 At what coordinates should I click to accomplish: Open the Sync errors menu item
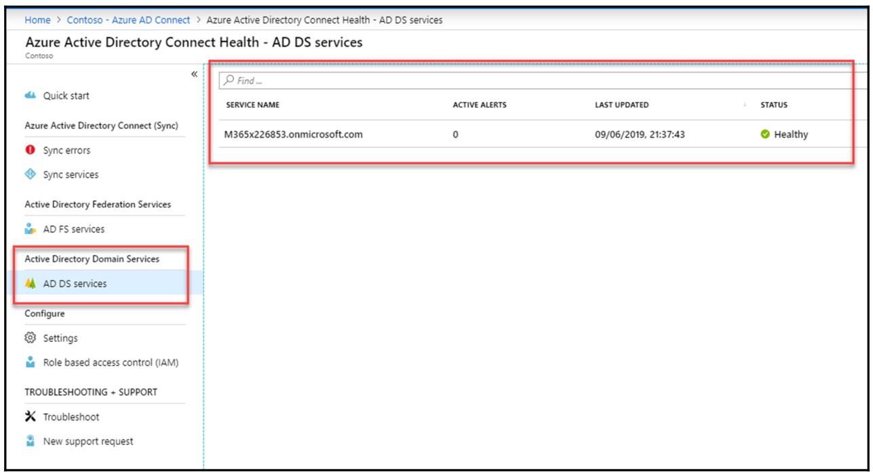[x=67, y=150]
